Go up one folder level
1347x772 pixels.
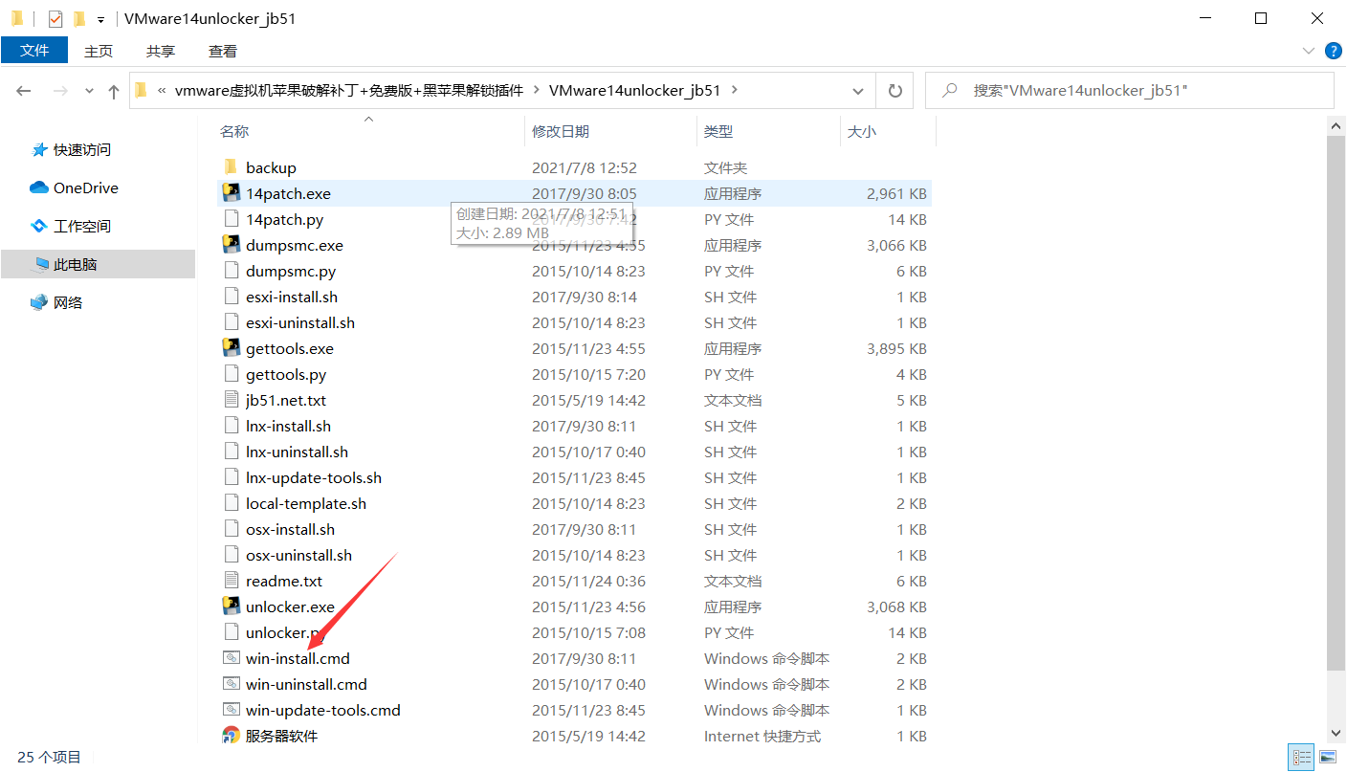point(114,91)
